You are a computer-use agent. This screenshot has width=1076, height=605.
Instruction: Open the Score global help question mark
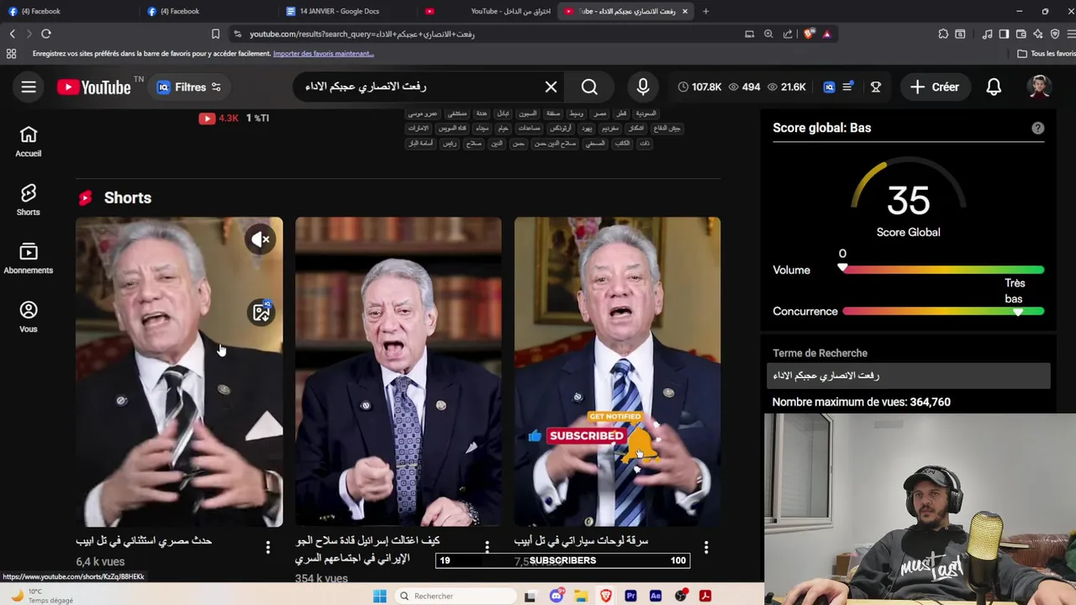[1038, 128]
